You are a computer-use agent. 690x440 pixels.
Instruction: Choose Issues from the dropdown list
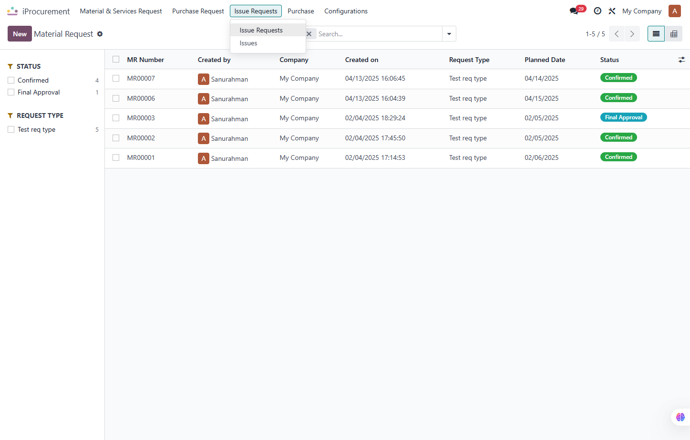[268, 43]
